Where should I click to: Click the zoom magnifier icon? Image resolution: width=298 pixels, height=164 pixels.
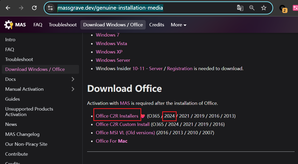(x=252, y=8)
